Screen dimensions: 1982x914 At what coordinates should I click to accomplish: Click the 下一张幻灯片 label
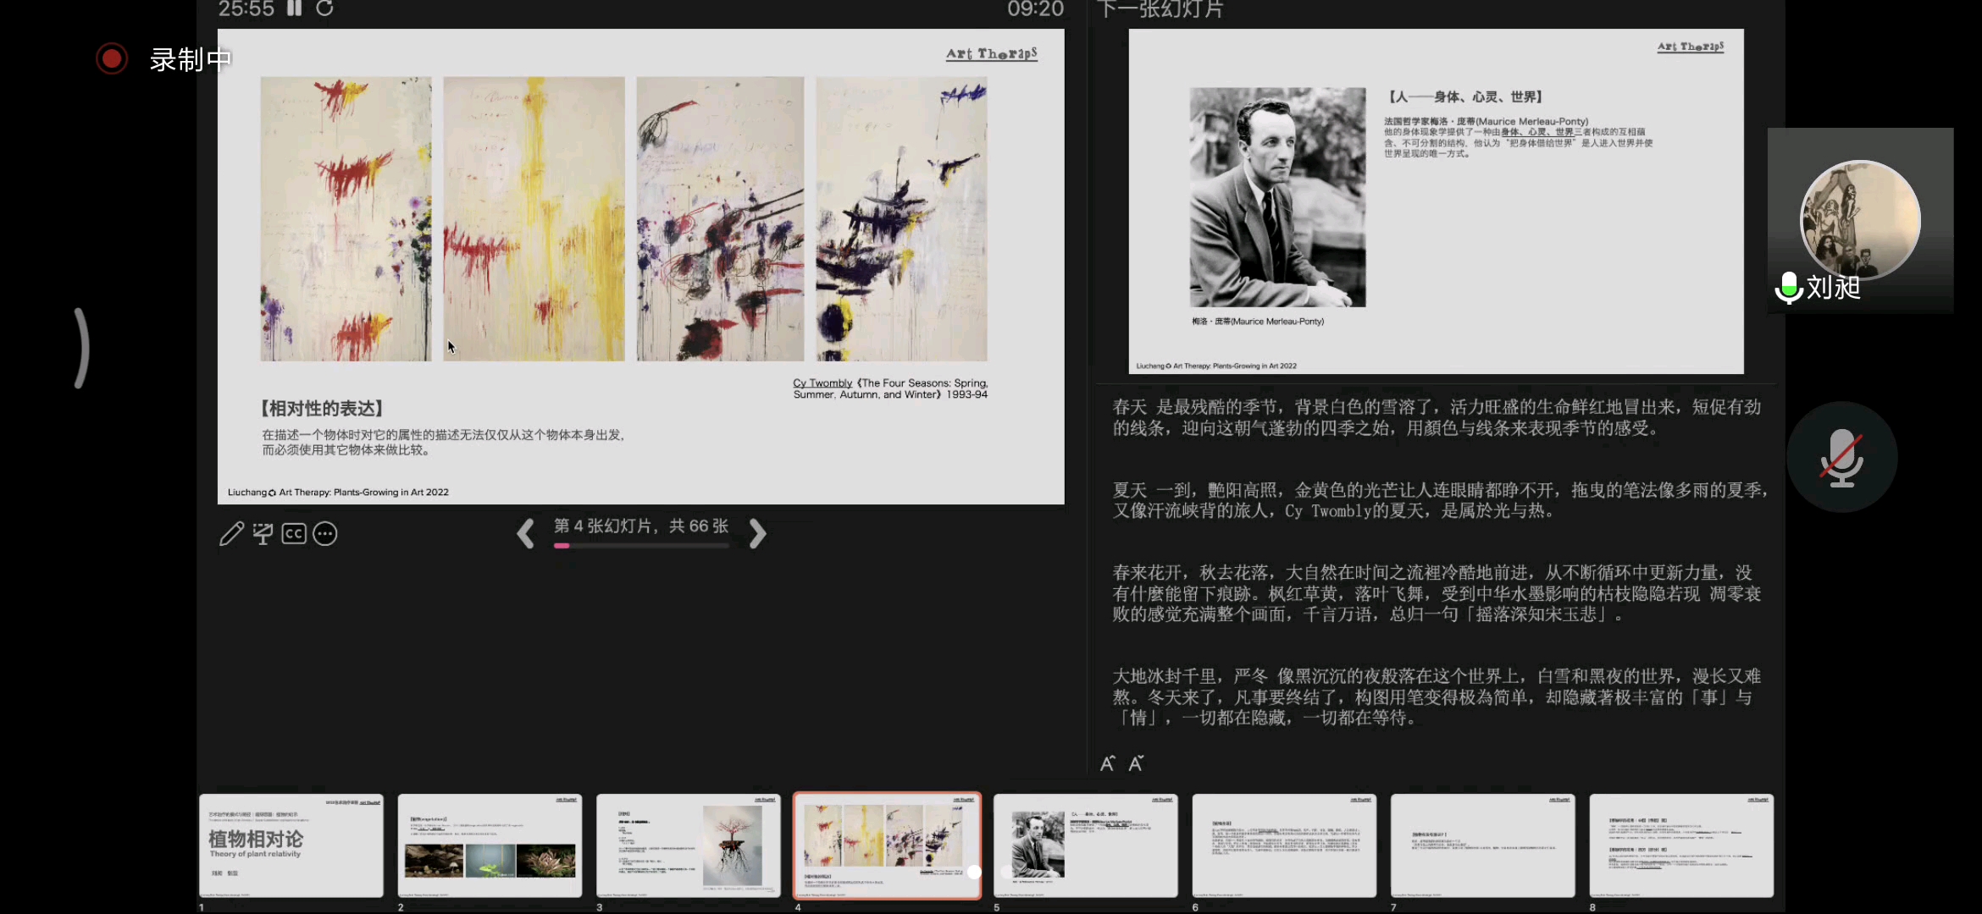point(1160,9)
